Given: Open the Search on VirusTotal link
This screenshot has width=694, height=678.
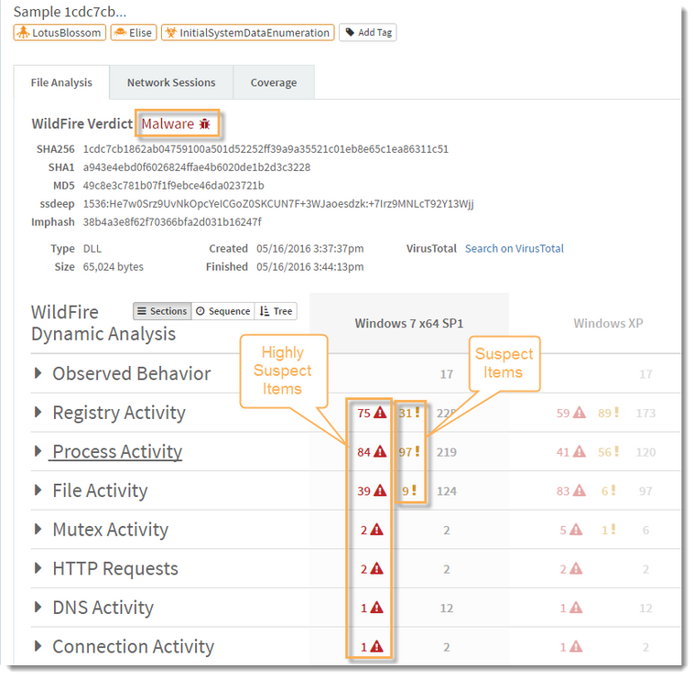Looking at the screenshot, I should [x=514, y=249].
